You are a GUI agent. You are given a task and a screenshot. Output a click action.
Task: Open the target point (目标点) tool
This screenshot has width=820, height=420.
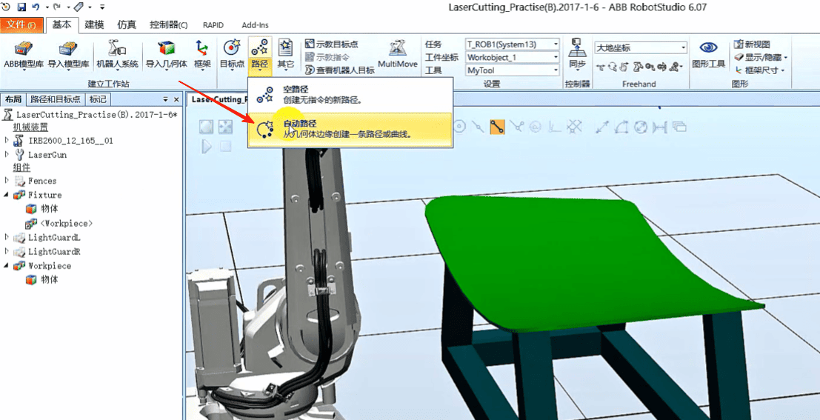point(232,54)
